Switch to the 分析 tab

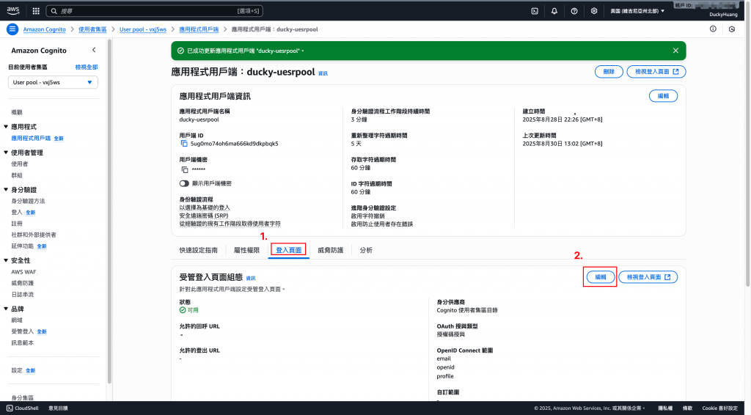366,250
